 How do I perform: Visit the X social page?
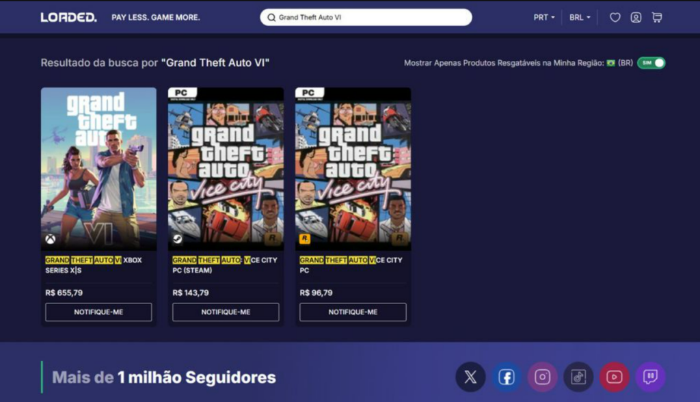[x=470, y=377]
